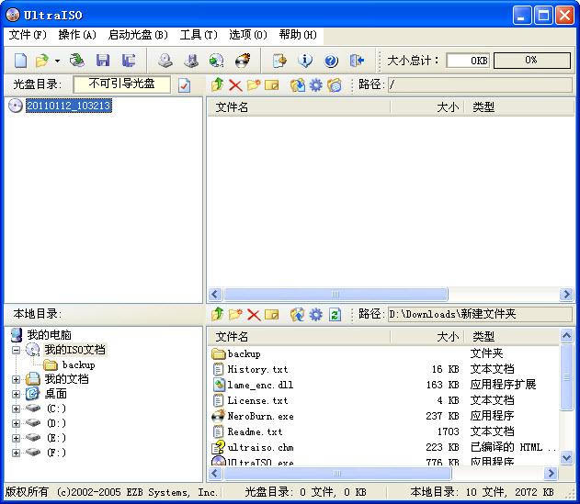The height and width of the screenshot is (504, 580).
Task: Expand the (F:) drive node
Action: (16, 453)
